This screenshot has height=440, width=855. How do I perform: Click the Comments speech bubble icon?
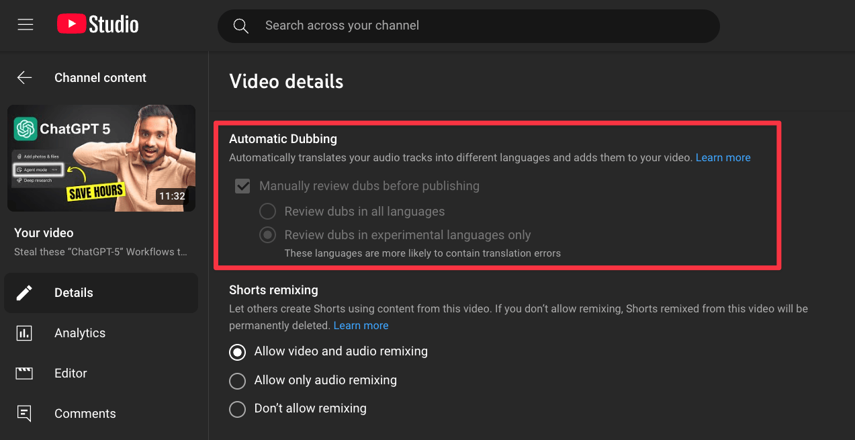point(25,414)
